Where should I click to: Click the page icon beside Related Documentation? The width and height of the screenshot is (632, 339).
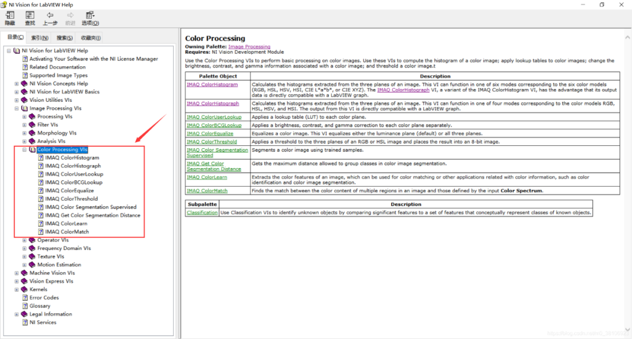pyautogui.click(x=25, y=67)
